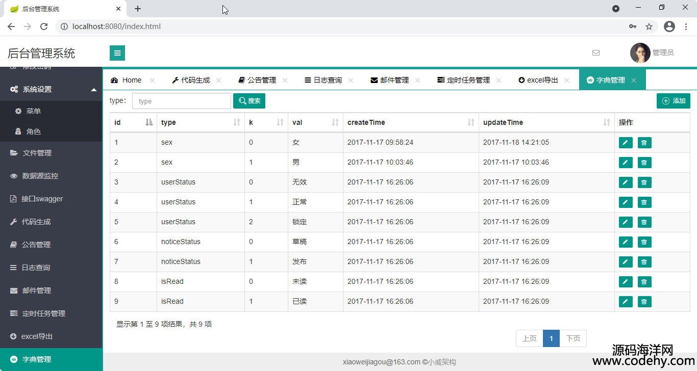Delete the isRead 未读 row
Screen dimensions: 697x371
[644, 282]
